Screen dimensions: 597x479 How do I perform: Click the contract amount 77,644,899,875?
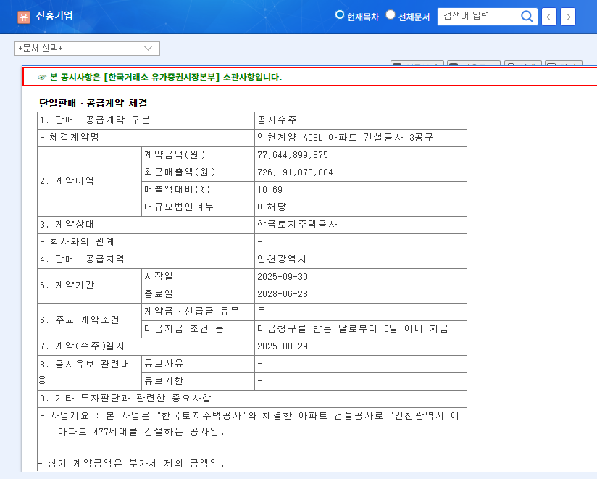tap(293, 155)
